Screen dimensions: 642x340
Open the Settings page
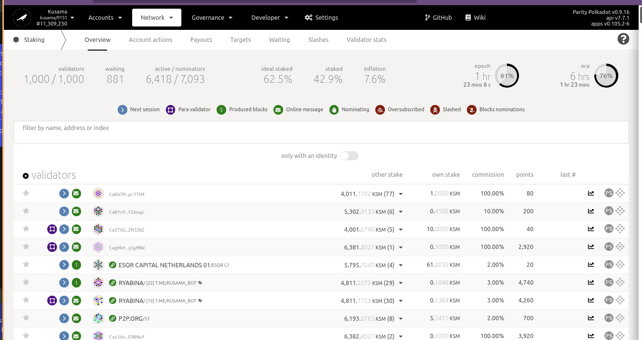(x=321, y=17)
